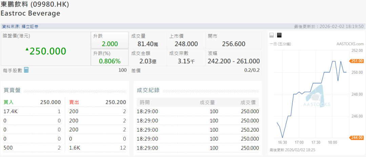The height and width of the screenshot is (157, 366).
Task: Open the AASTOCKS.com link above chart
Action: [x=350, y=44]
